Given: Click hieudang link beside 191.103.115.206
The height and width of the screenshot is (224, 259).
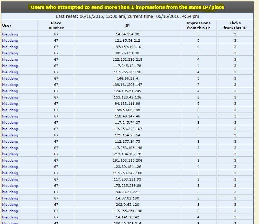Looking at the screenshot, I should click(10, 160).
